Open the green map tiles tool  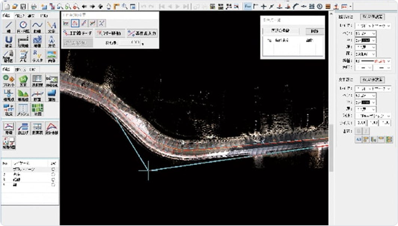[37, 110]
